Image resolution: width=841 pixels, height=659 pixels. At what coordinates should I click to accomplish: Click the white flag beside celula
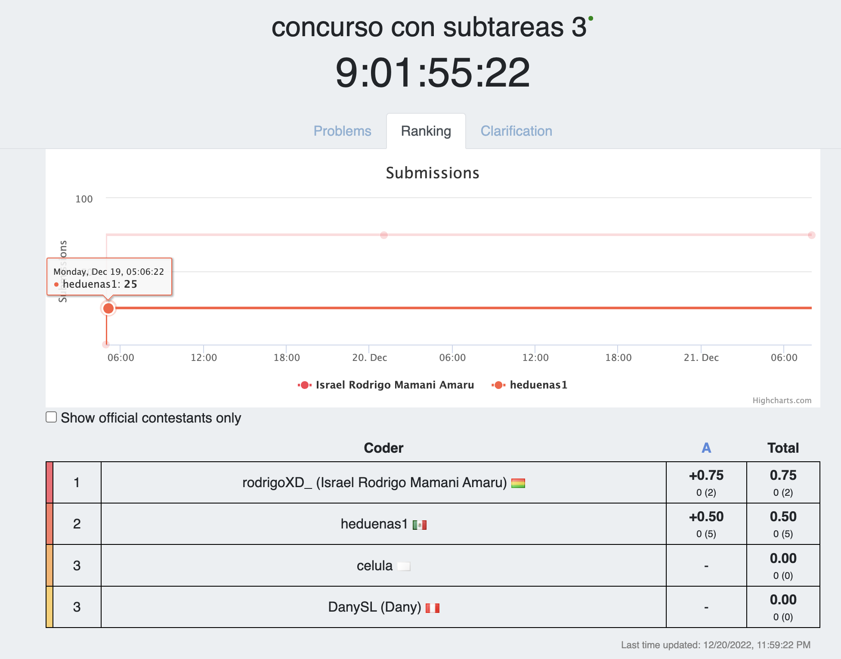tap(404, 566)
